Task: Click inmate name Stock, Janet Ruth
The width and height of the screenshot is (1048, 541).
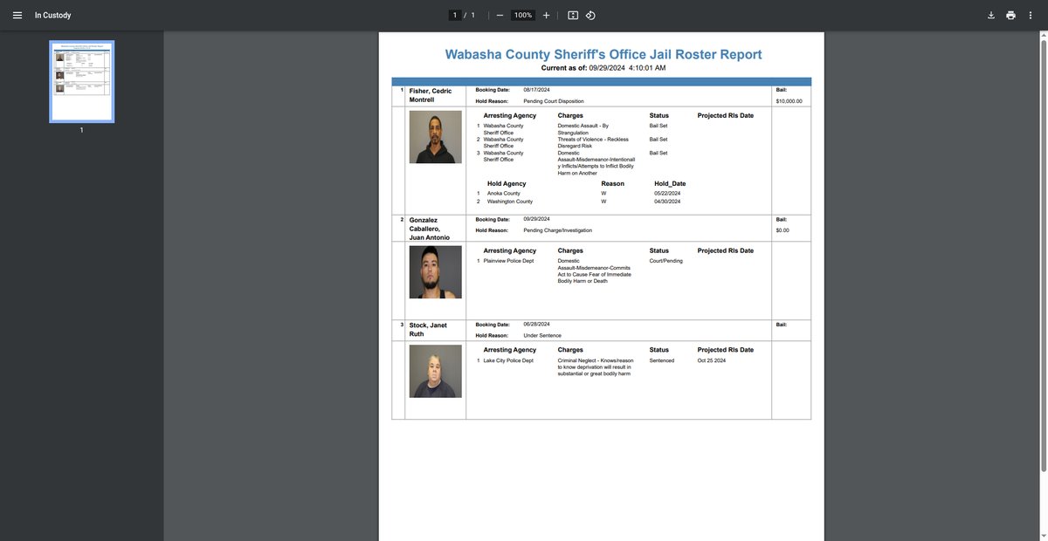Action: (x=428, y=329)
